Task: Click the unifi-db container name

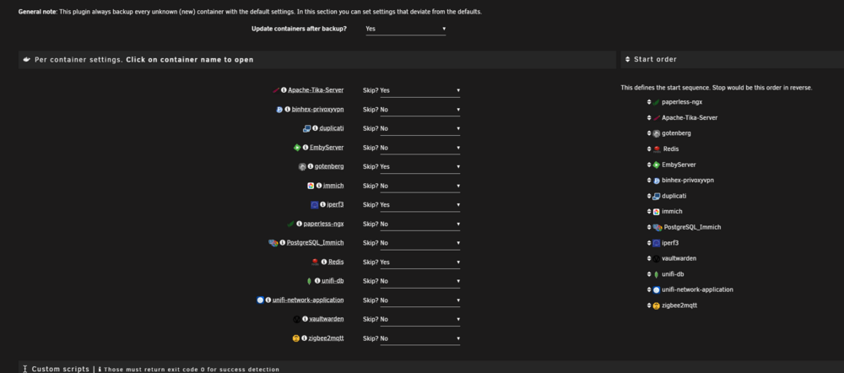Action: [333, 281]
